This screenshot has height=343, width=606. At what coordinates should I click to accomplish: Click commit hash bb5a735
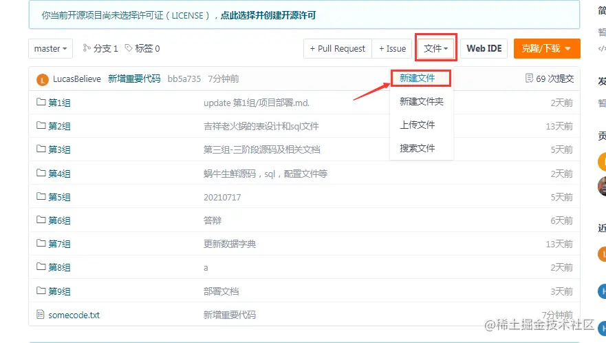(x=184, y=79)
